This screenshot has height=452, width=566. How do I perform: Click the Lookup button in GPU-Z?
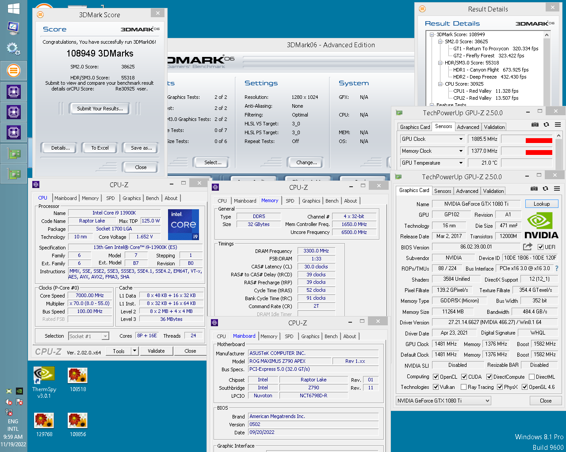[x=542, y=204]
